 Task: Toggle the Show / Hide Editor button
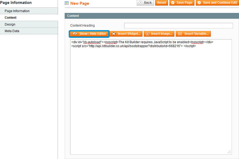(x=89, y=34)
